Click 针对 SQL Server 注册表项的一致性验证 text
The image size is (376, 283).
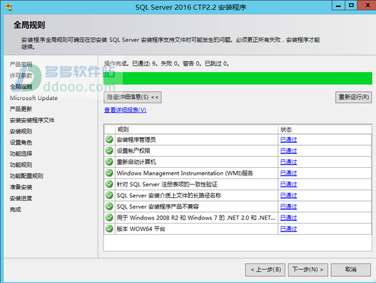point(167,184)
